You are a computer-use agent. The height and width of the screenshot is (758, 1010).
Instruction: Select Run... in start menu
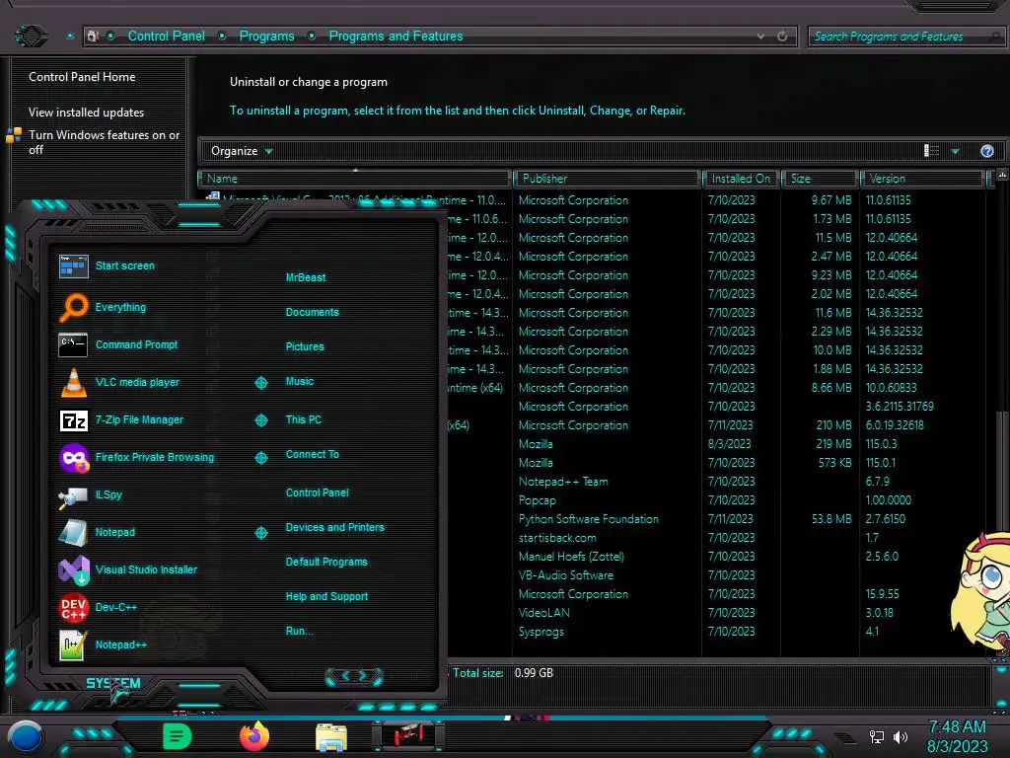pyautogui.click(x=299, y=631)
